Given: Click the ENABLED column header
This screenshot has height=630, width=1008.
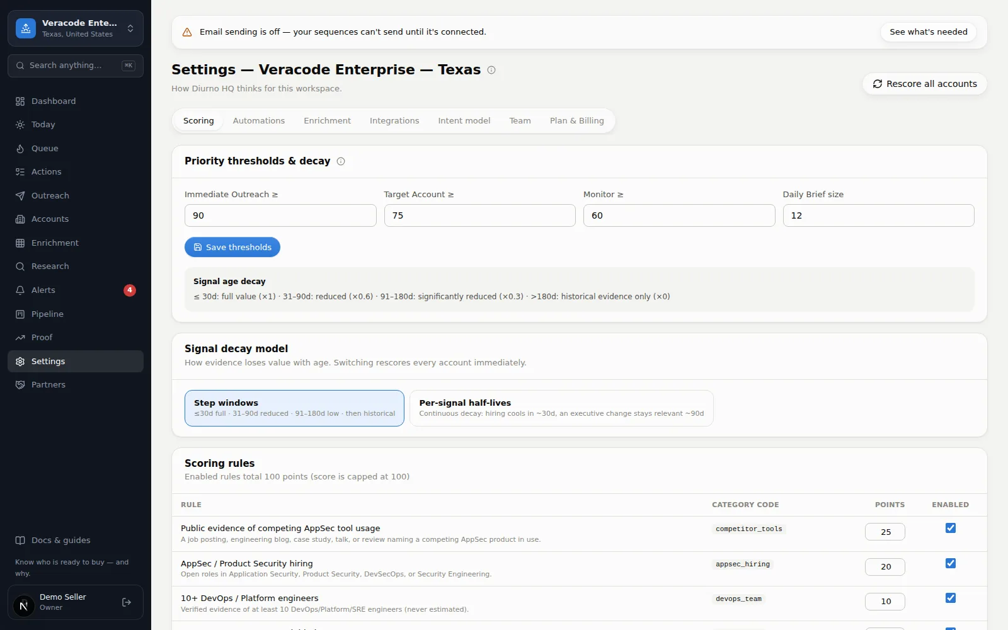Looking at the screenshot, I should (x=950, y=505).
